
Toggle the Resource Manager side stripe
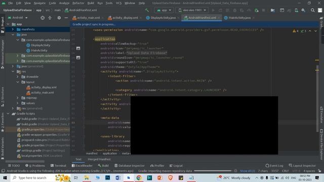pyautogui.click(x=3, y=54)
